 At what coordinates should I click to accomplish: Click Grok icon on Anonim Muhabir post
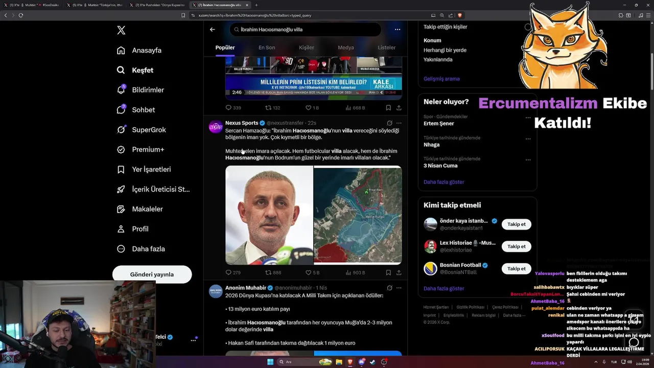pyautogui.click(x=389, y=288)
